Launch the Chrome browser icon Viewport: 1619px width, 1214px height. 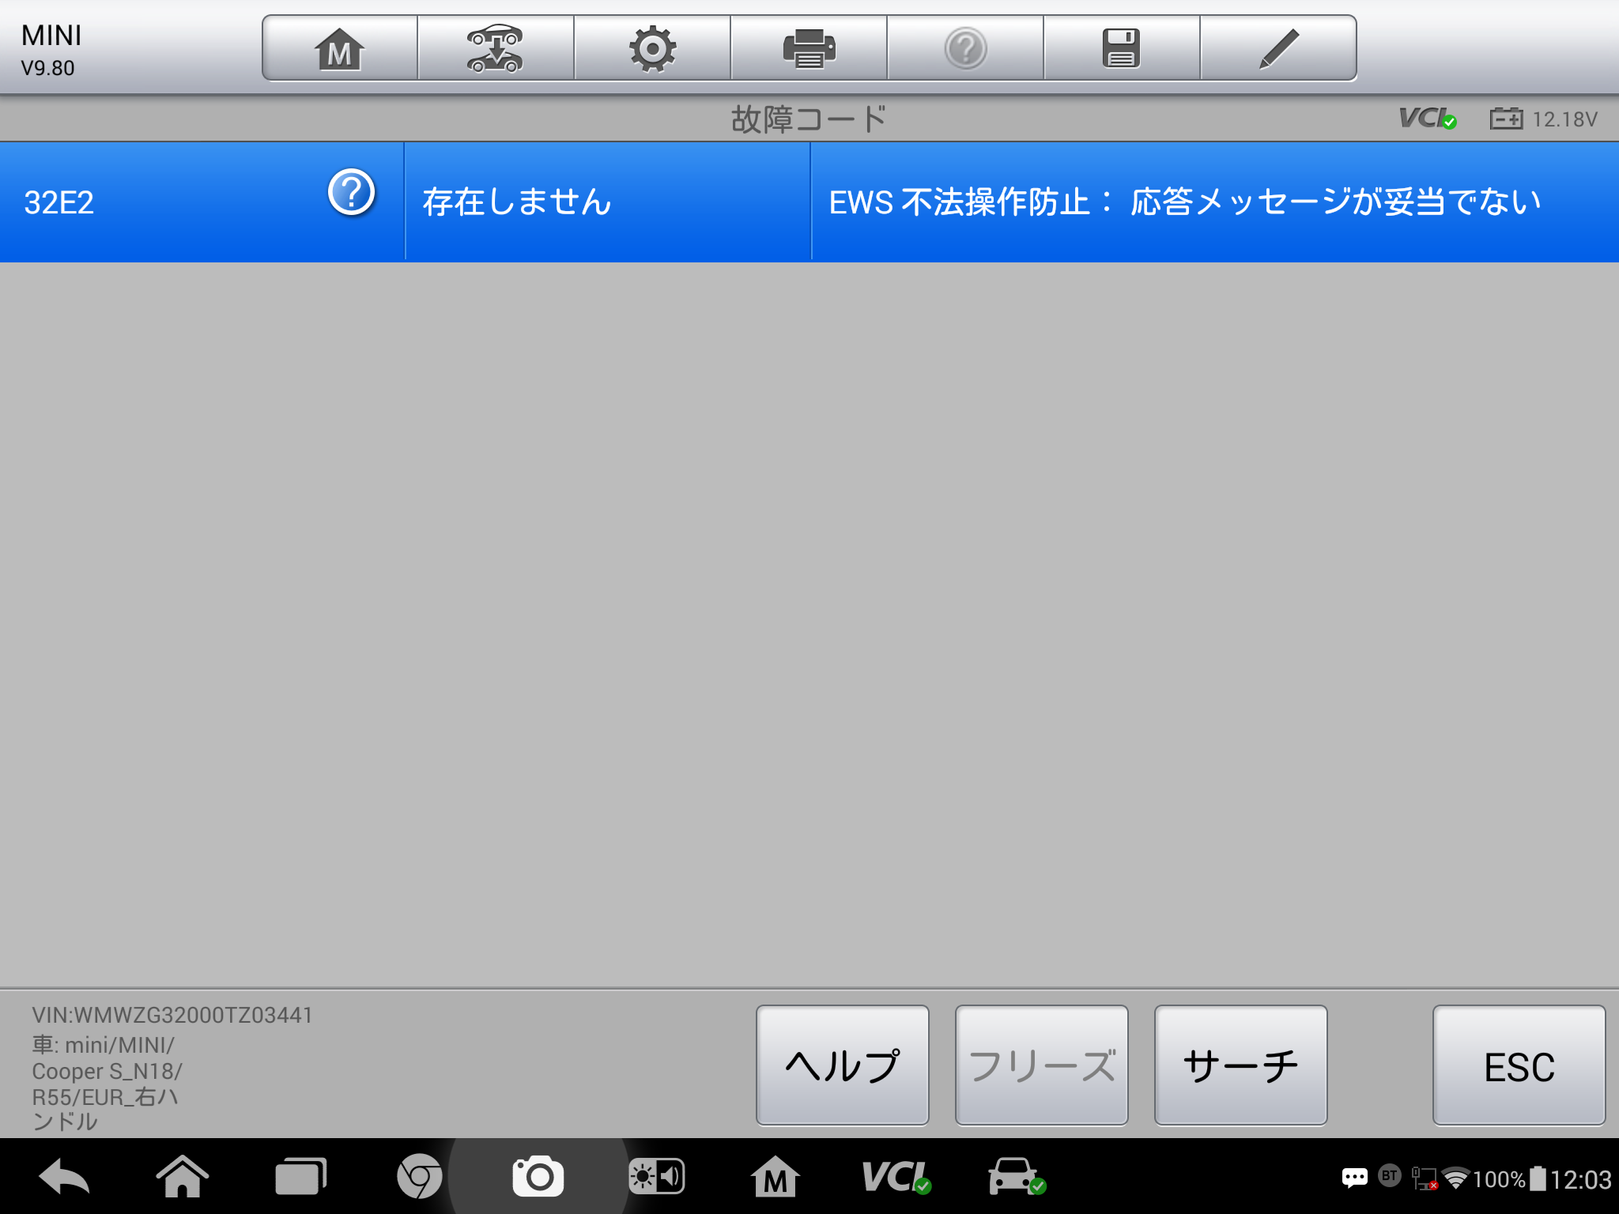click(419, 1177)
